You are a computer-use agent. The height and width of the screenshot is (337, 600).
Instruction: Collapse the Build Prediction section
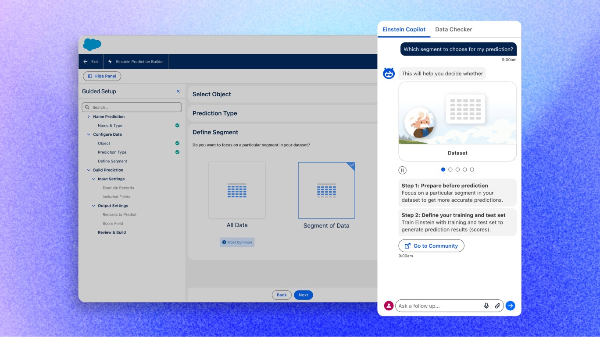point(89,170)
